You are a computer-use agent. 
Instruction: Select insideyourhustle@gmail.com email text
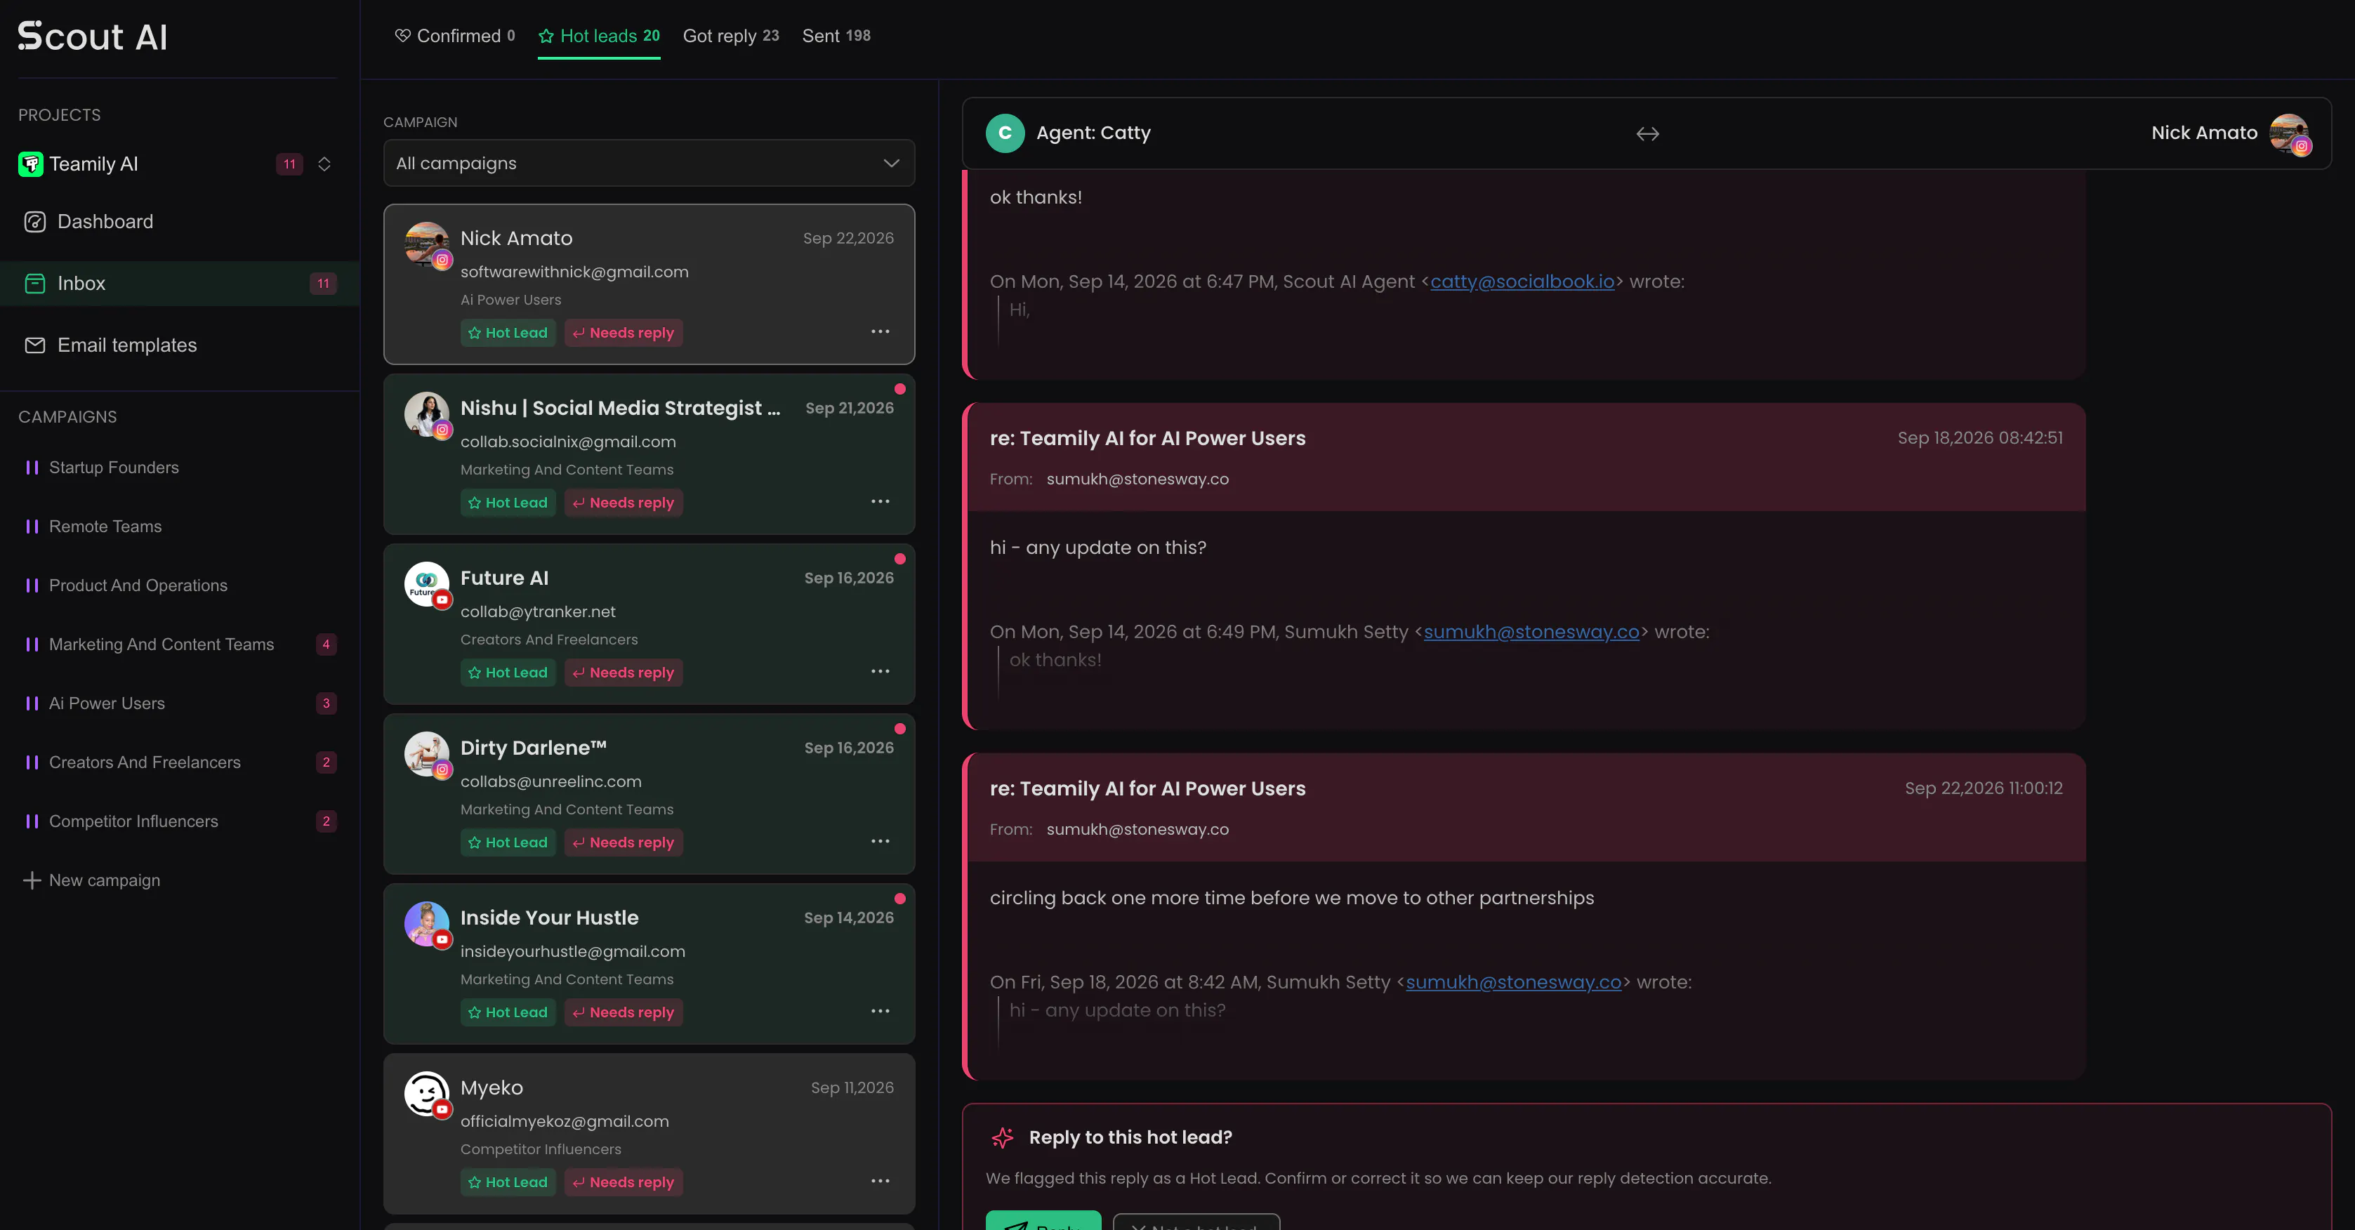click(572, 952)
